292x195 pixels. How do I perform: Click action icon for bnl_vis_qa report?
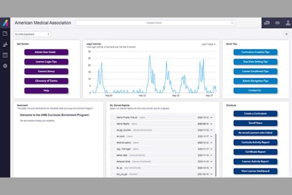point(211,174)
